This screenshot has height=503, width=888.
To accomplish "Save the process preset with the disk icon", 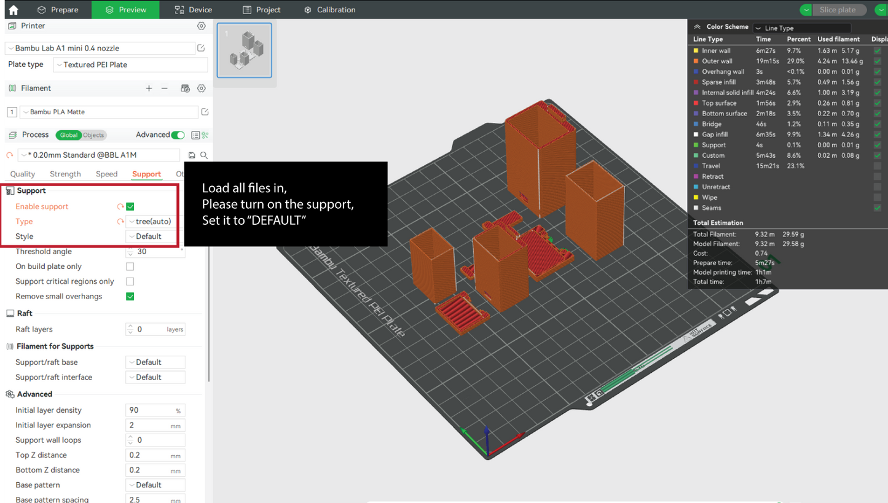I will (x=192, y=155).
